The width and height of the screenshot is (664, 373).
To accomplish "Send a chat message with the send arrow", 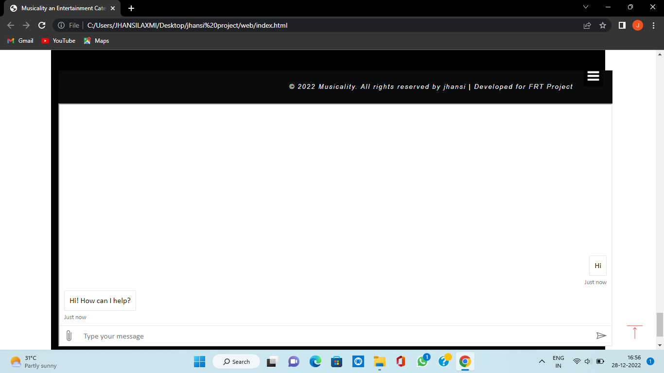I will (601, 335).
